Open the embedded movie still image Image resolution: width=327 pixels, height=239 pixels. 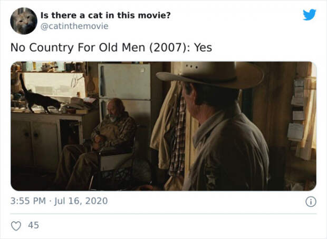(x=163, y=126)
